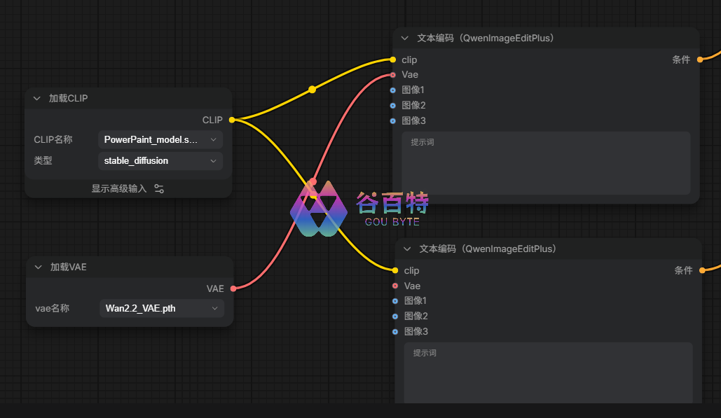The image size is (721, 418).
Task: Click the 图像1 label on upper node
Action: point(413,90)
